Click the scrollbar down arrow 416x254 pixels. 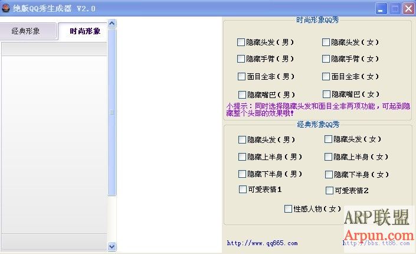point(112,246)
